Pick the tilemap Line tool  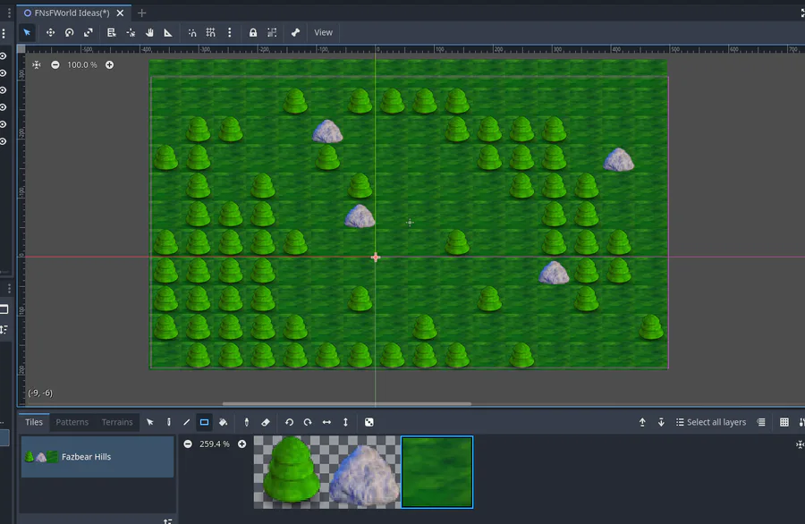pyautogui.click(x=186, y=422)
